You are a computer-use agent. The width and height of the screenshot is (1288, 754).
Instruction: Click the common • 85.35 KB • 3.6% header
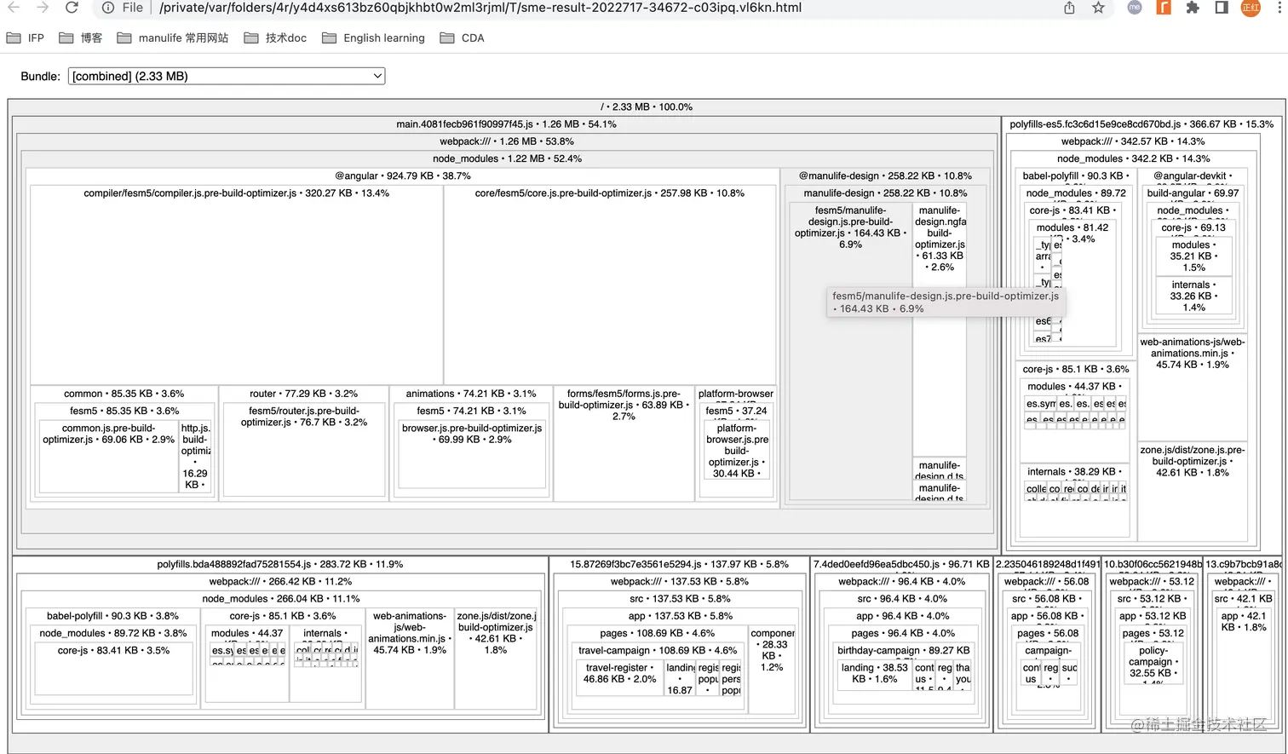coord(124,394)
